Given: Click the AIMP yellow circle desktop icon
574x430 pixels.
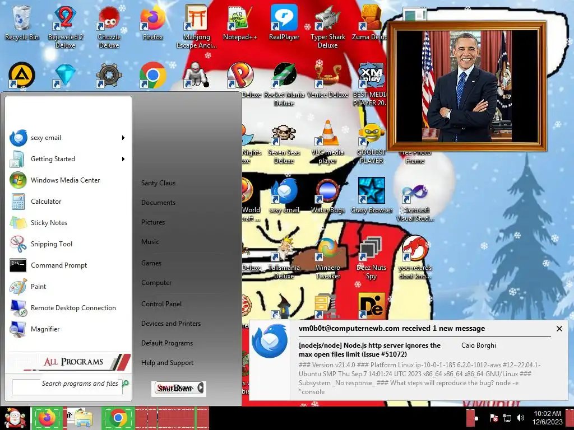Looking at the screenshot, I should pos(22,76).
